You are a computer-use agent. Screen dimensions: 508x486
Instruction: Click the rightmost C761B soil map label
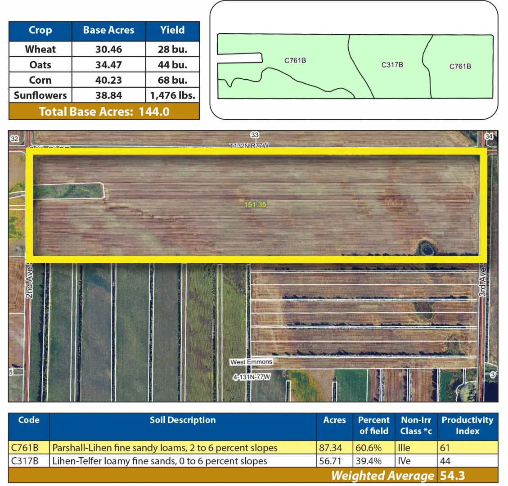460,67
